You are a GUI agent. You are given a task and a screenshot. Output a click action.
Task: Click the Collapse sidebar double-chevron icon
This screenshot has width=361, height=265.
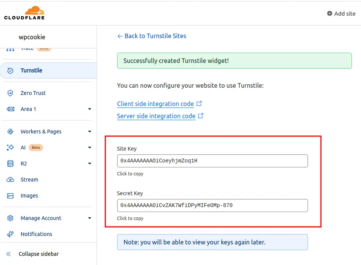coord(8,254)
